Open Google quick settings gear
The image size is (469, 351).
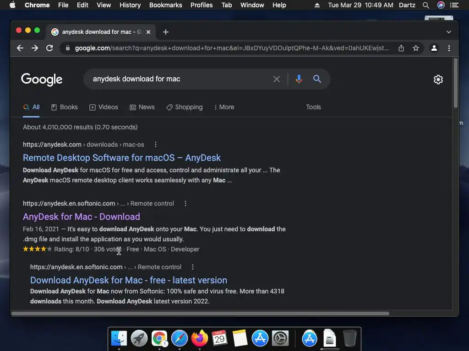[438, 80]
